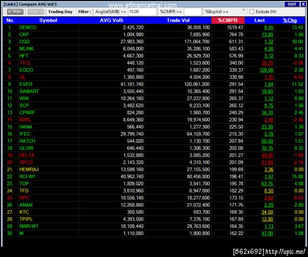Click TTCL last price 35.25

tap(267, 63)
